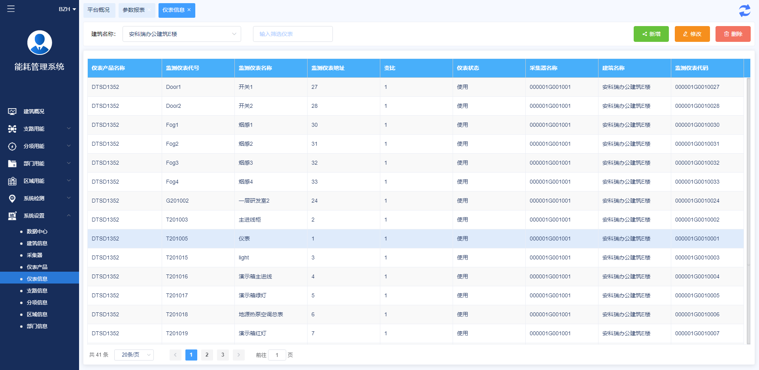Screen dimensions: 759x370
Task: Close the 仪表信息 tab
Action: click(x=189, y=10)
